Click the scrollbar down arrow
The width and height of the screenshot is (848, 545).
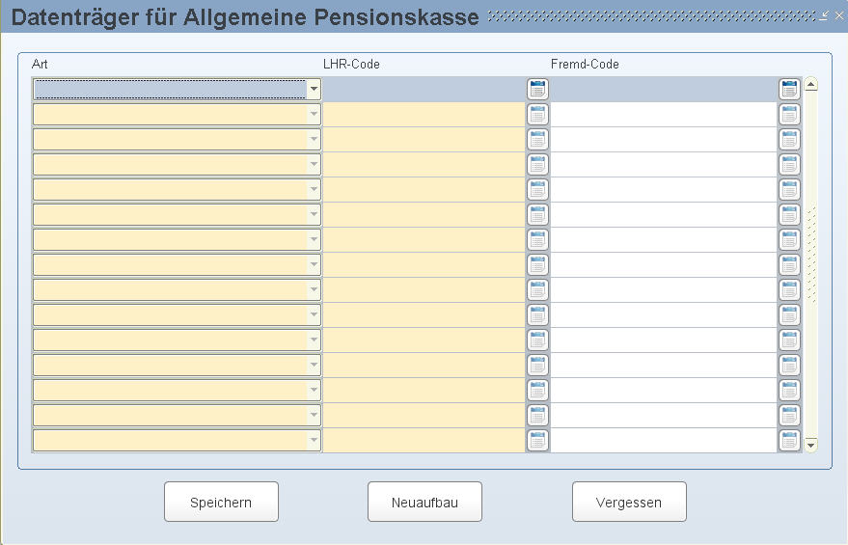coord(810,445)
